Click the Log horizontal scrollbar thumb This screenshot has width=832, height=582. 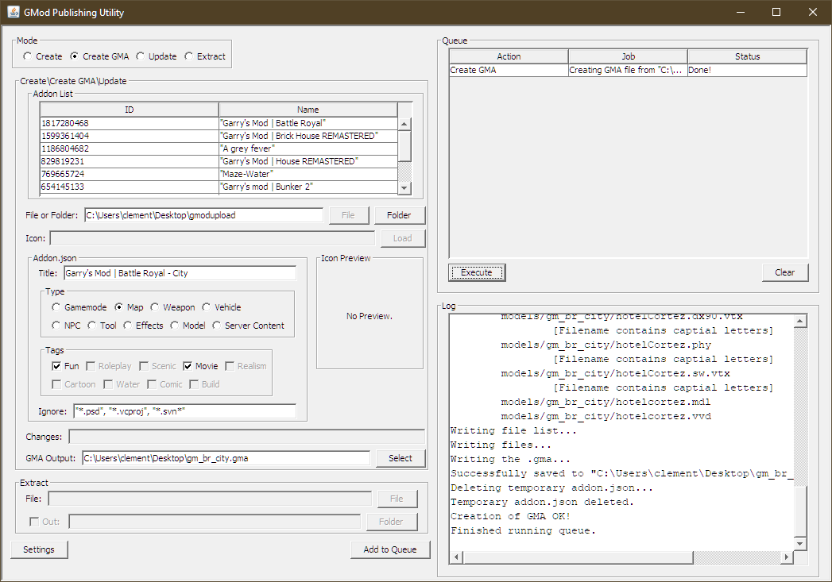pyautogui.click(x=578, y=557)
